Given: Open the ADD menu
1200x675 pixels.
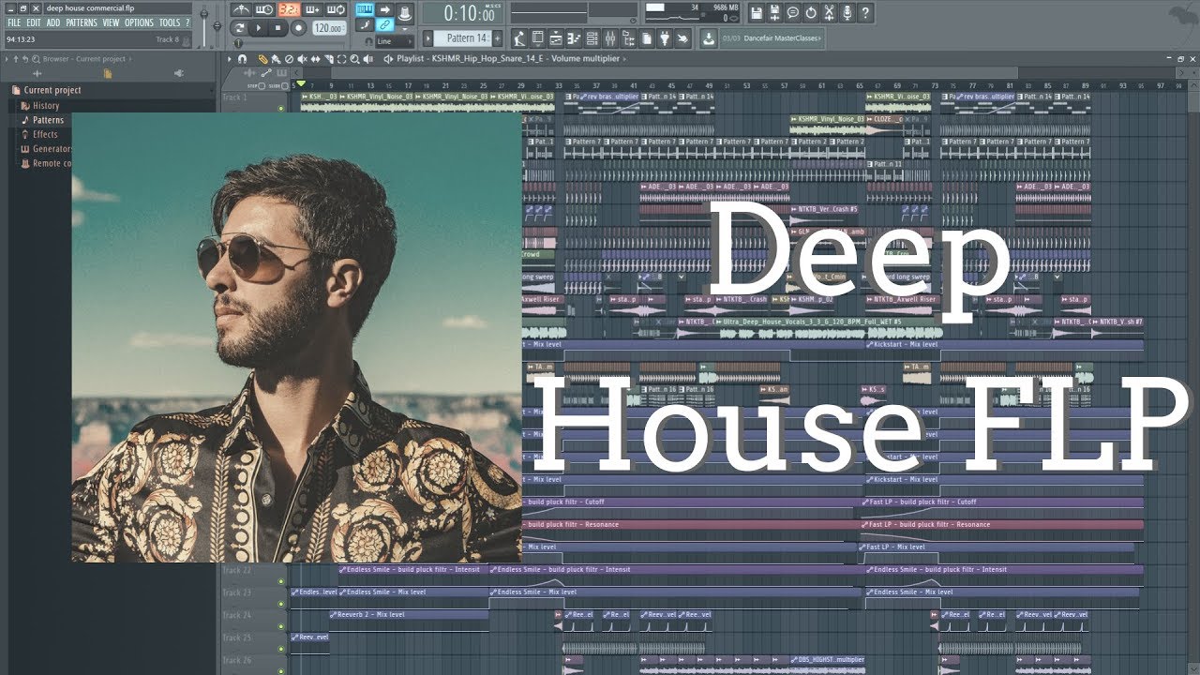Looking at the screenshot, I should pyautogui.click(x=53, y=22).
